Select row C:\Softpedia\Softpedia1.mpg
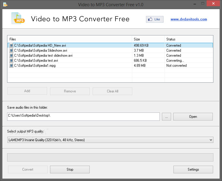222x181 pixels. point(110,66)
